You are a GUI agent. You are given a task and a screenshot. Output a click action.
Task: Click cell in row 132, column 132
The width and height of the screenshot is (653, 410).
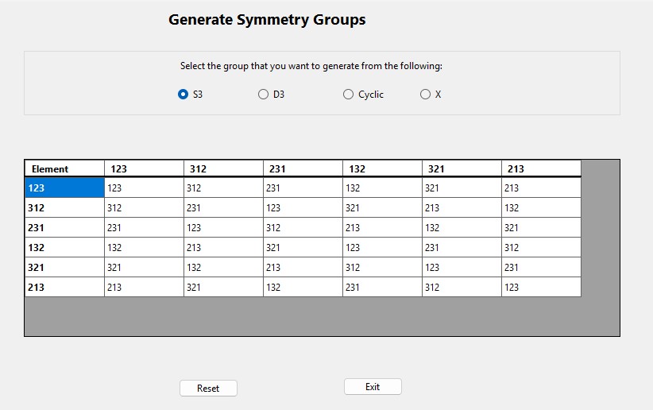point(382,247)
